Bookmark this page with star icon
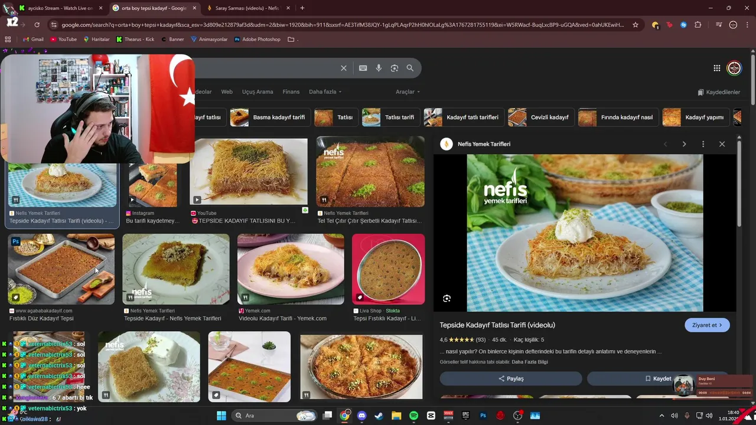The image size is (756, 425). 636,25
